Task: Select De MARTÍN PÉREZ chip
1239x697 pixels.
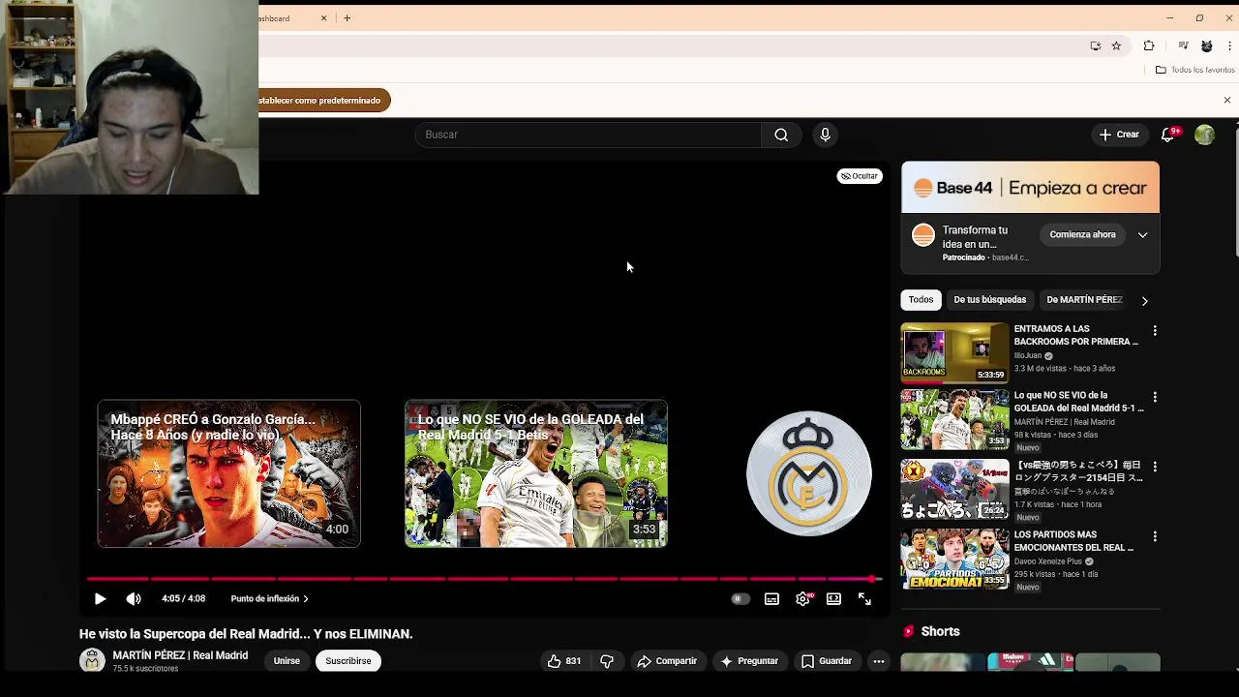Action: click(1084, 300)
